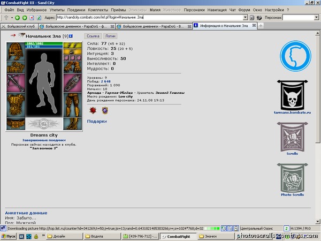This screenshot has width=321, height=241.
Task: Expand the taskbar quick launch chevron
Action: (x=43, y=235)
